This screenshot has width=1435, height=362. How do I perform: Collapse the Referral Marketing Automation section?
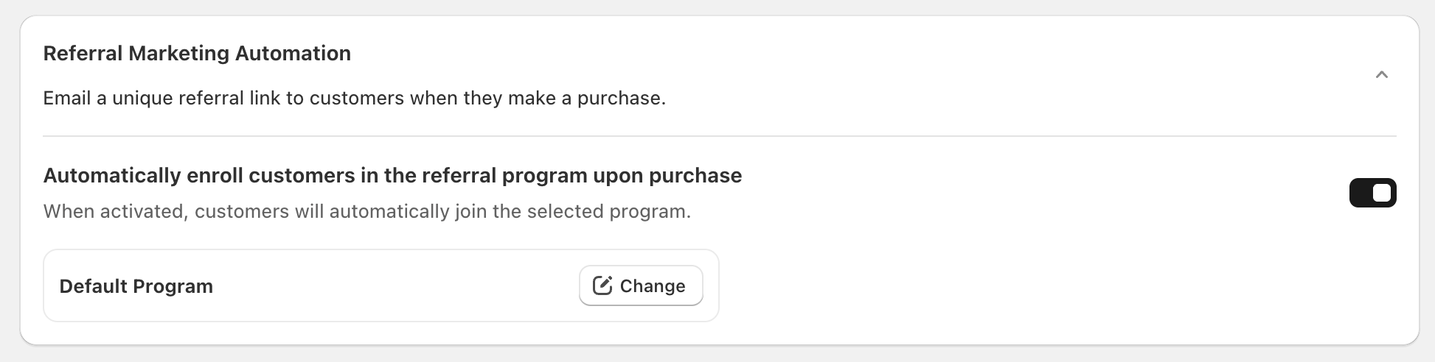(x=1381, y=75)
